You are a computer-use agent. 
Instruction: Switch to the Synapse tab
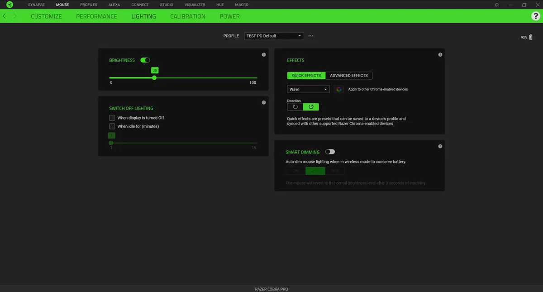(36, 5)
